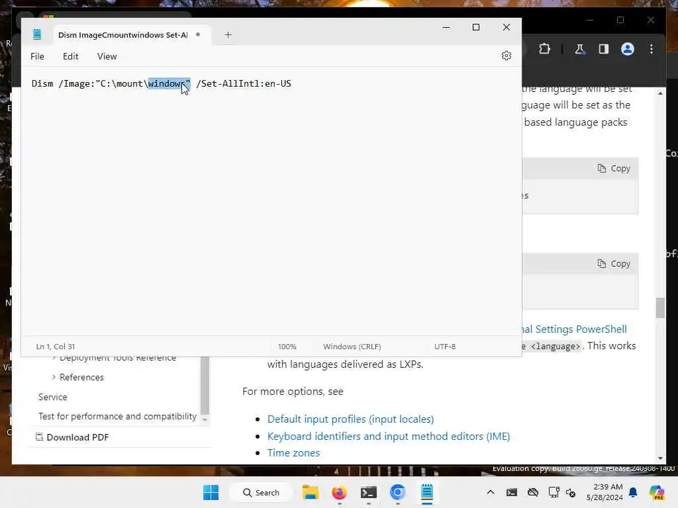The height and width of the screenshot is (508, 678).
Task: Open Chromium browser from taskbar
Action: (397, 492)
